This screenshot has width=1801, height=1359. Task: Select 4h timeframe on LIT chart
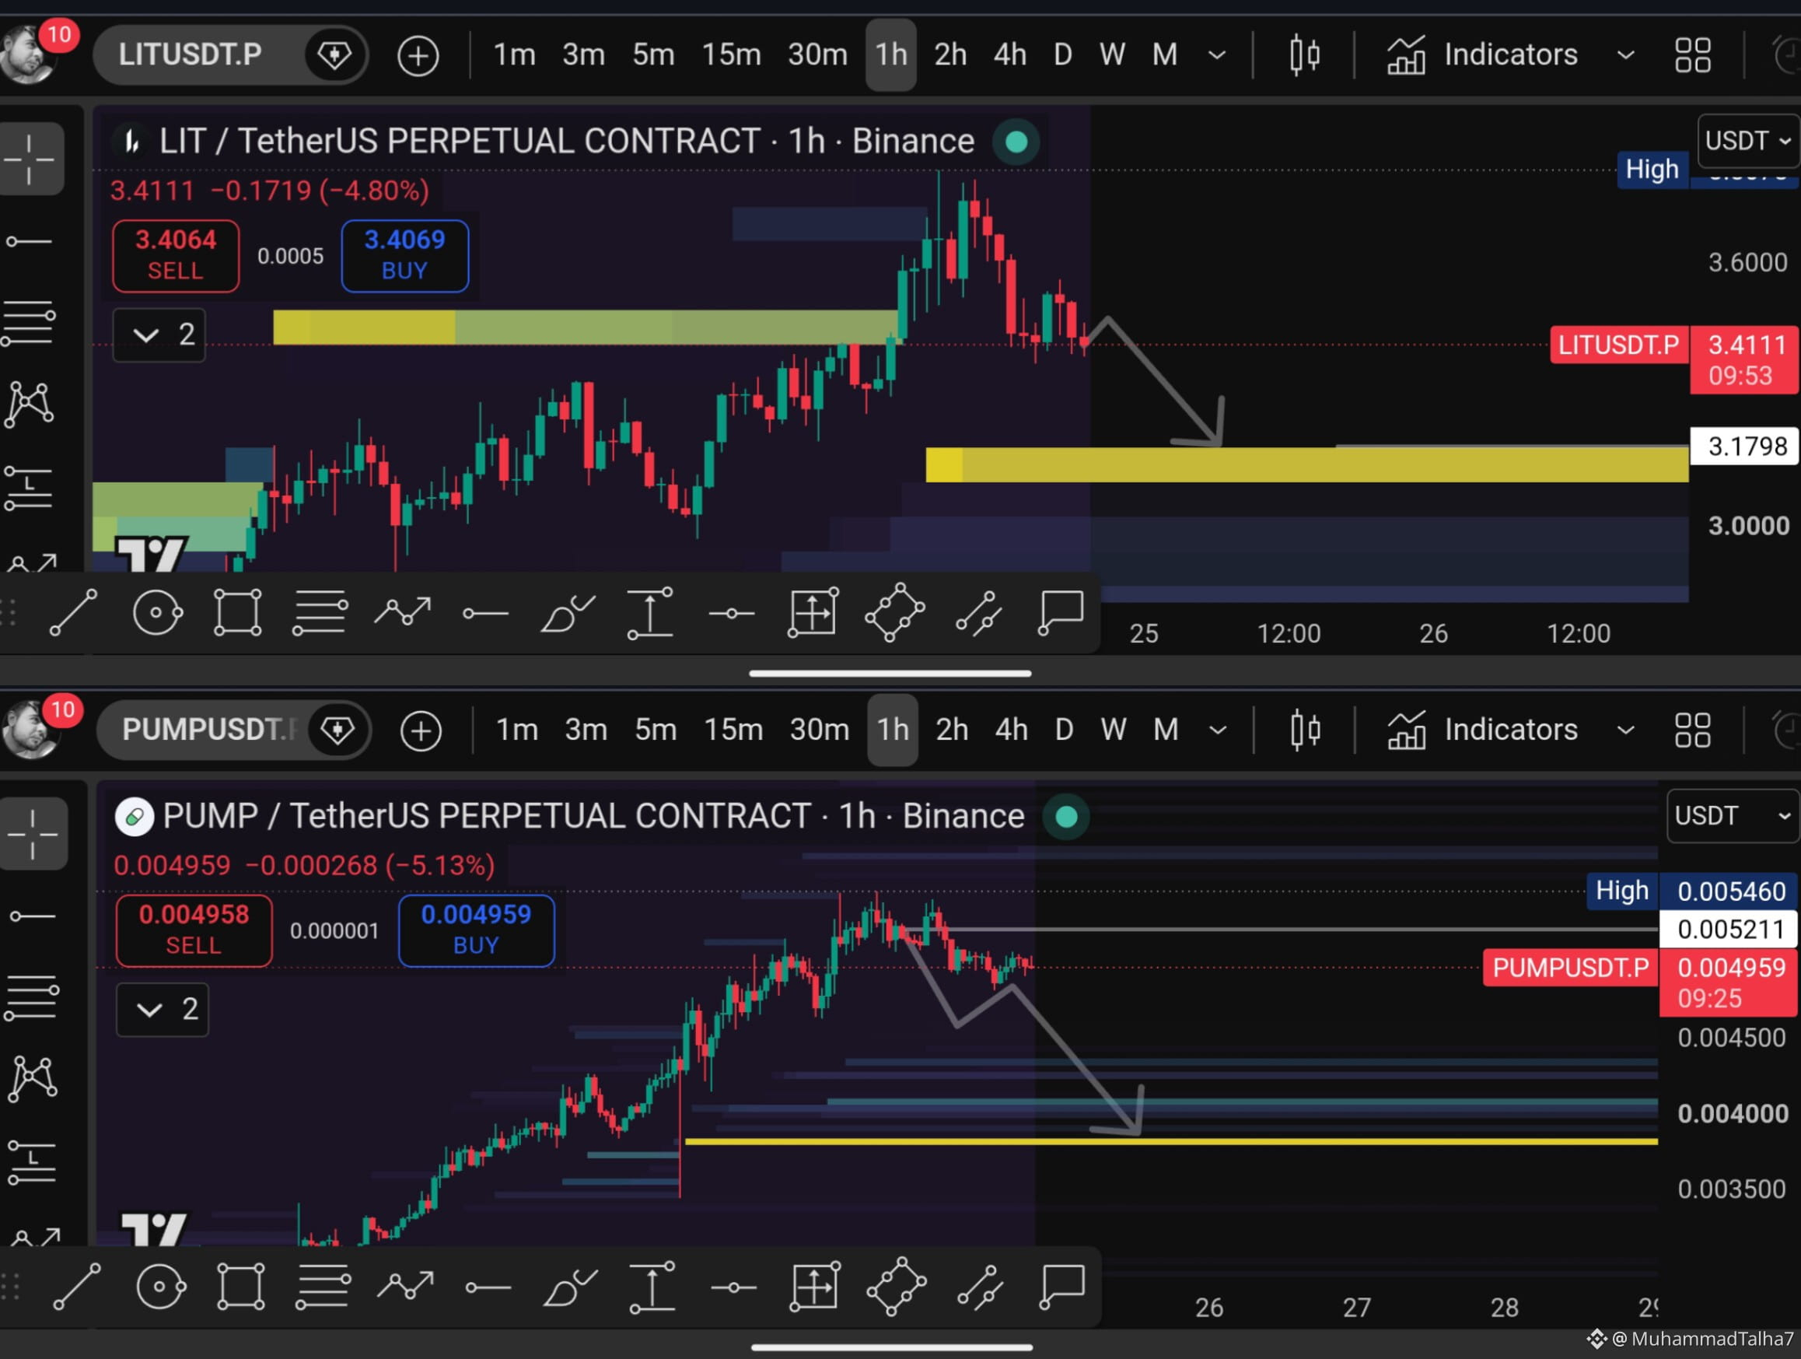pyautogui.click(x=1009, y=54)
